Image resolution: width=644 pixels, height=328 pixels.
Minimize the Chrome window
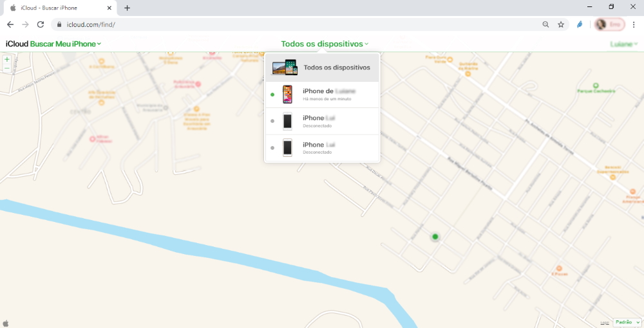pyautogui.click(x=590, y=7)
